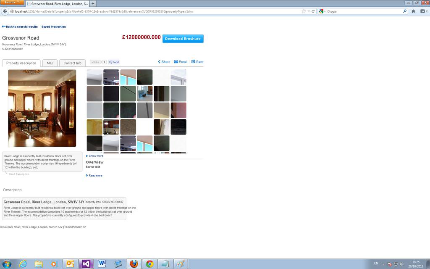Save the property via the Save icon

click(197, 62)
